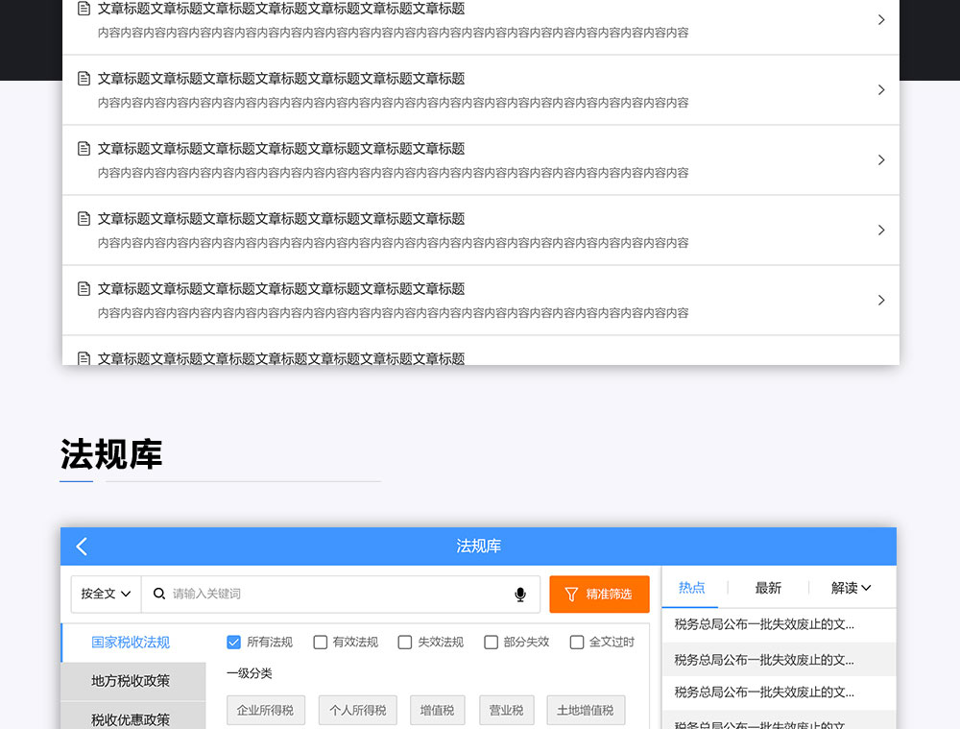Click the 请输入关键词 search input field

pos(336,595)
